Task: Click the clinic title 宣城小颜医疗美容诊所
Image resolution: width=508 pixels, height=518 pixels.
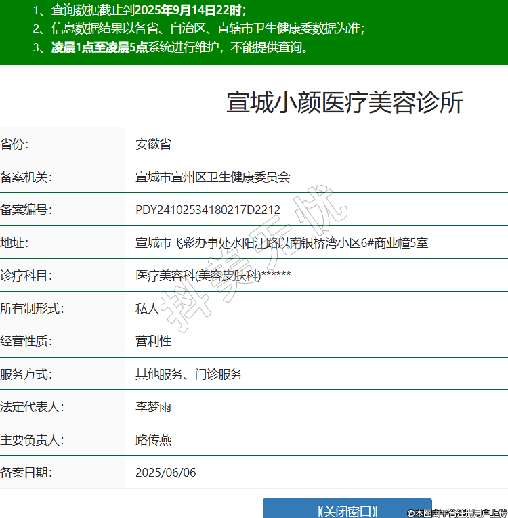Action: click(x=345, y=103)
